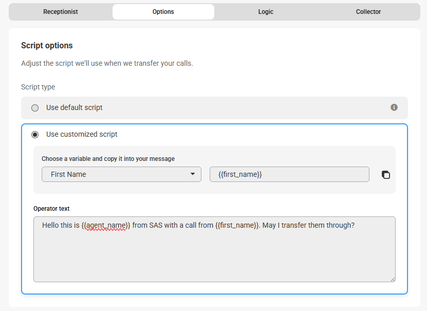This screenshot has width=427, height=311.
Task: Click the Operator text resize handle
Action: pos(393,279)
